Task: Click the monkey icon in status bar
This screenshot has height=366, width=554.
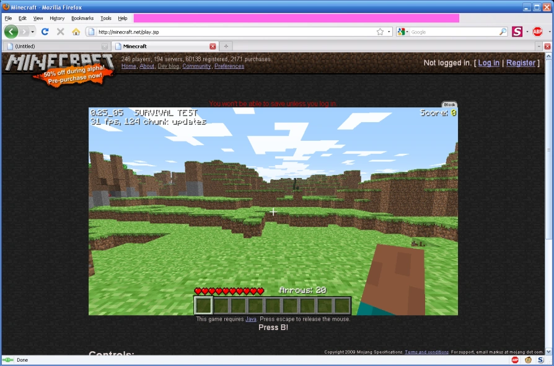Action: [x=528, y=360]
